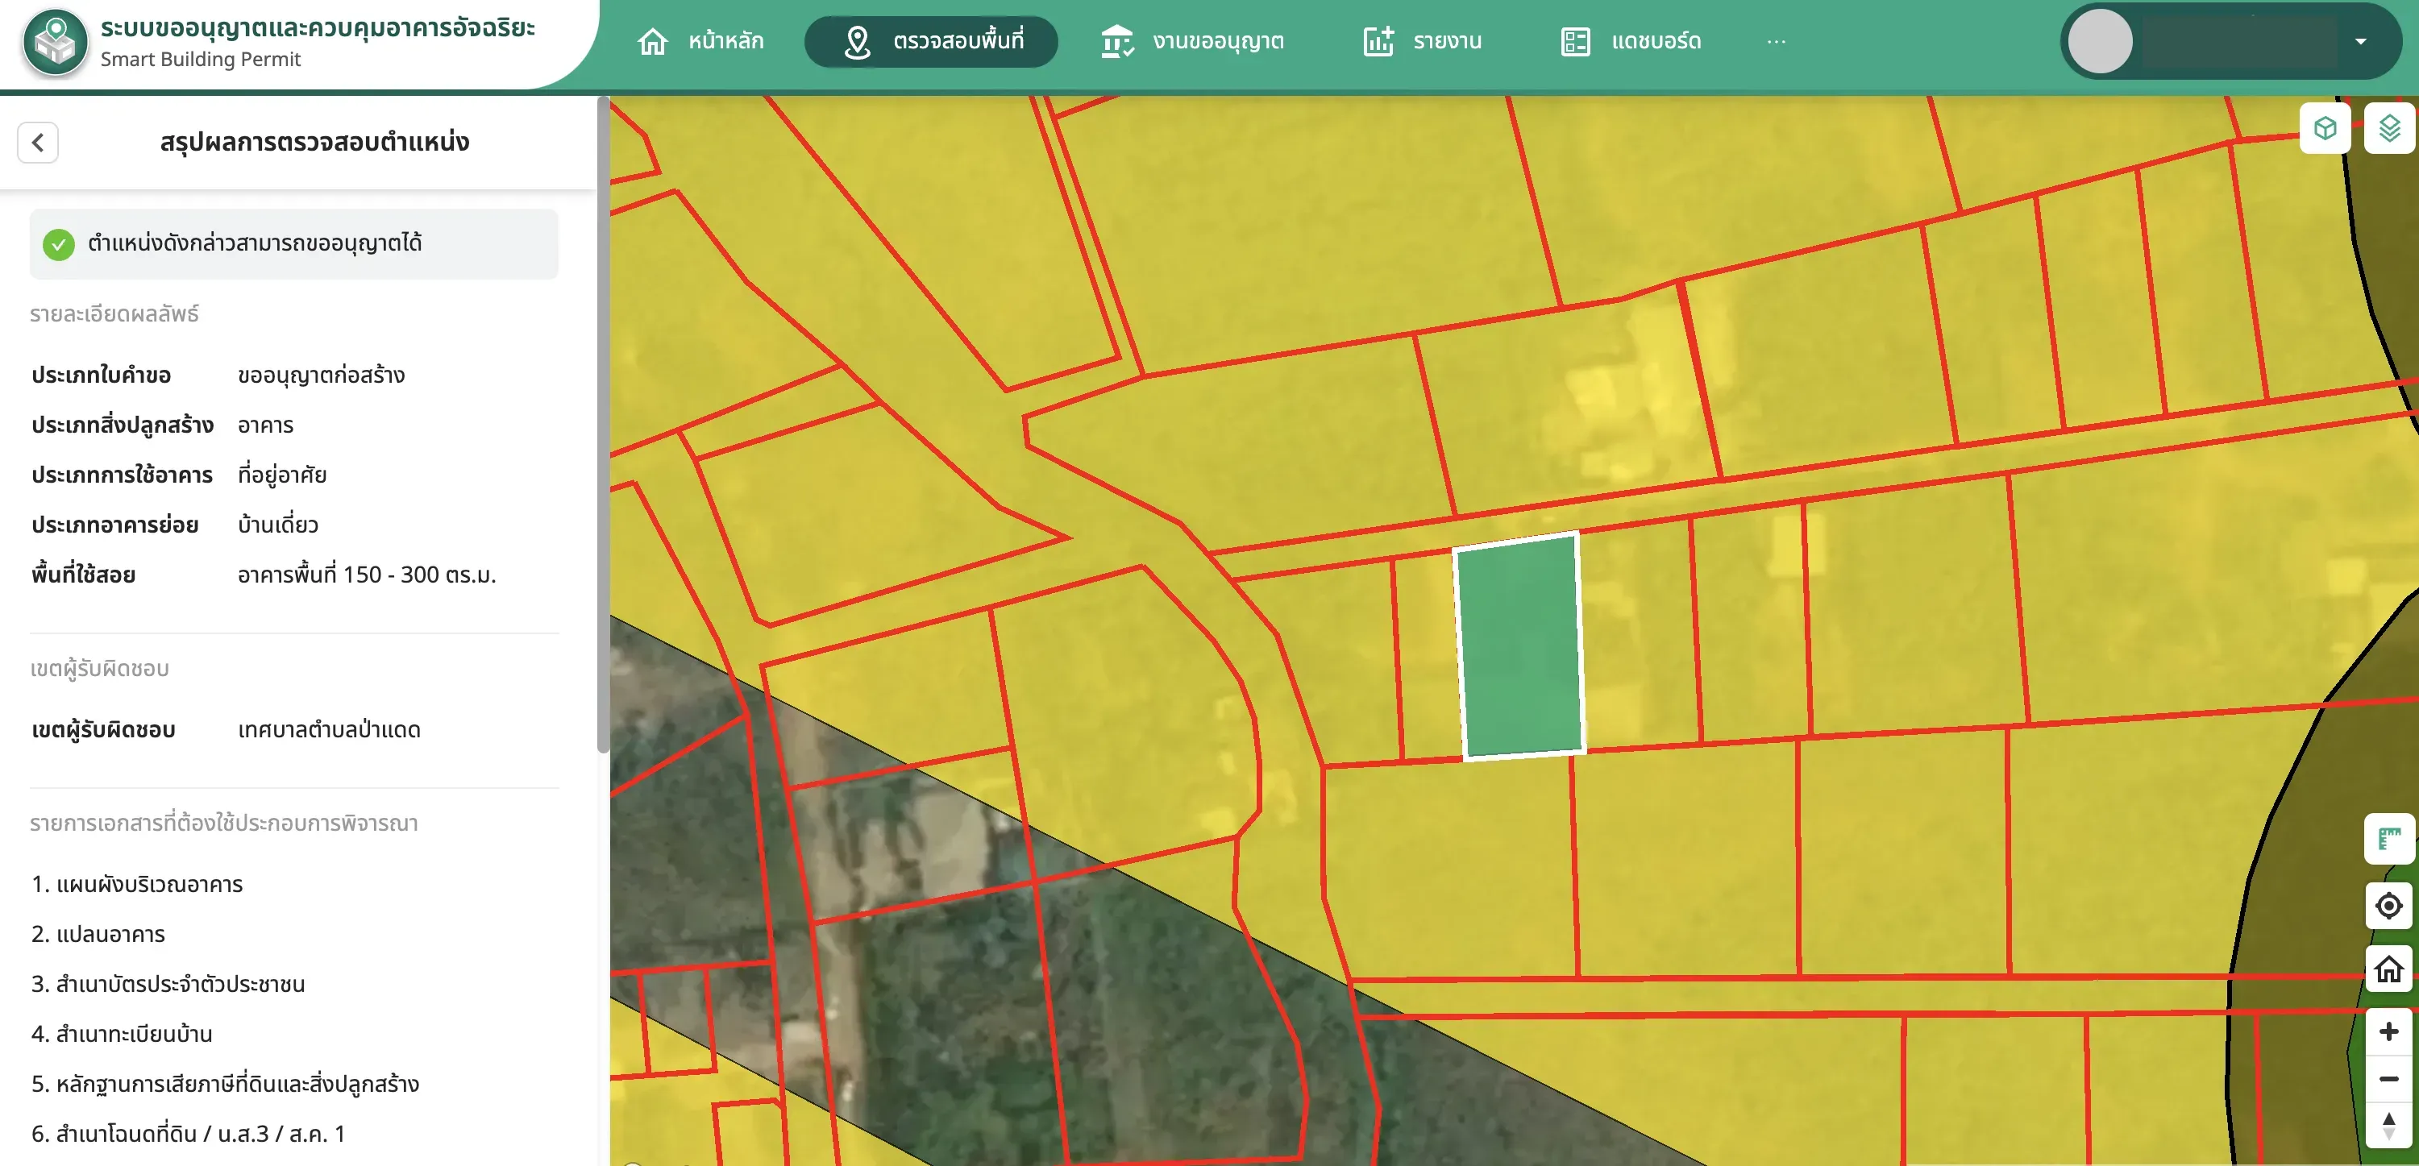Image resolution: width=2419 pixels, height=1166 pixels.
Task: Open the แดชบอร์ด dashboard menu
Action: (x=1630, y=41)
